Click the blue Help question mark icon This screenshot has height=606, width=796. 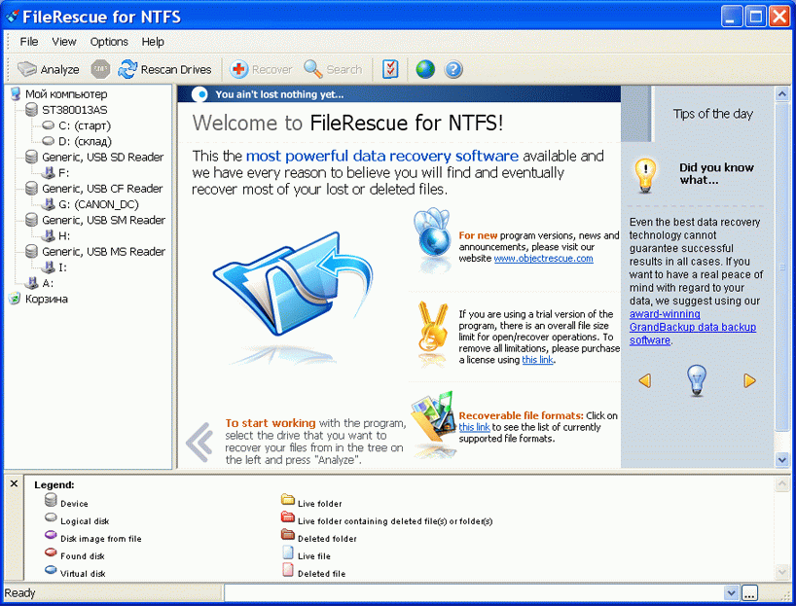tap(453, 69)
